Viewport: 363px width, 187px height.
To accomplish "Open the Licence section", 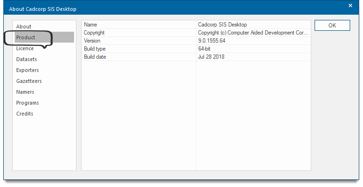I will click(x=25, y=48).
